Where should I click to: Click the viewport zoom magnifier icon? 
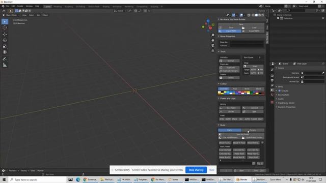point(213,35)
